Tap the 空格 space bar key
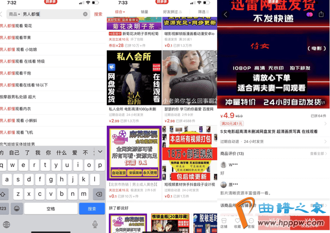 coord(51,209)
